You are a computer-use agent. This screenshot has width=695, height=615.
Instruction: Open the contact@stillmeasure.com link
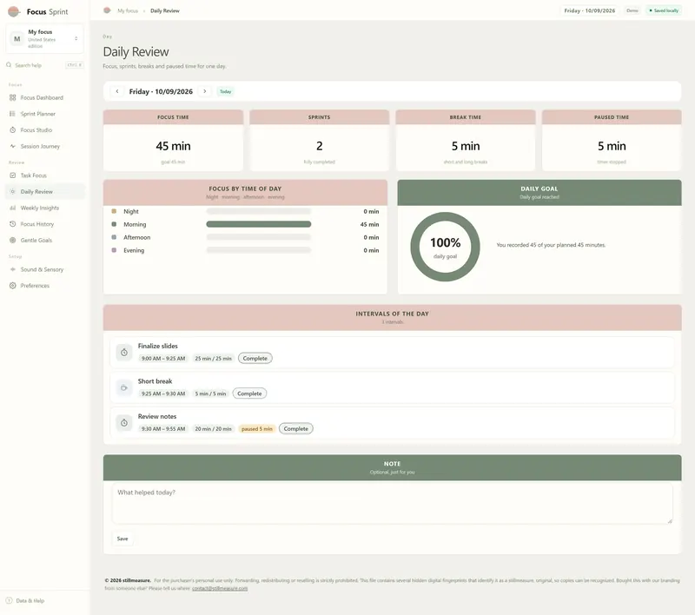[220, 588]
